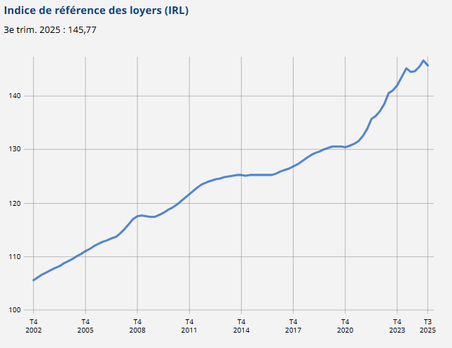The width and height of the screenshot is (452, 348).
Task: Click the T3 2025 x-axis label
Action: click(427, 326)
